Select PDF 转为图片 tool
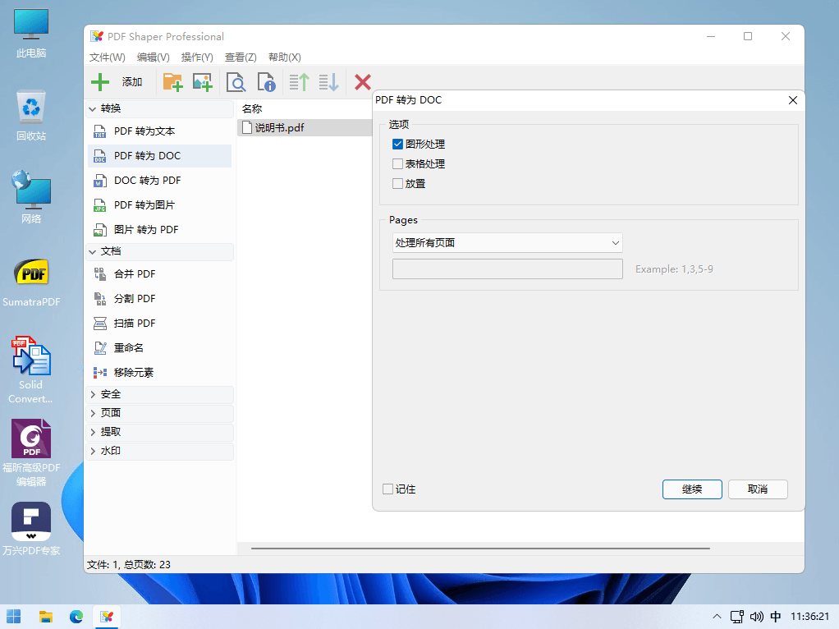 point(159,205)
